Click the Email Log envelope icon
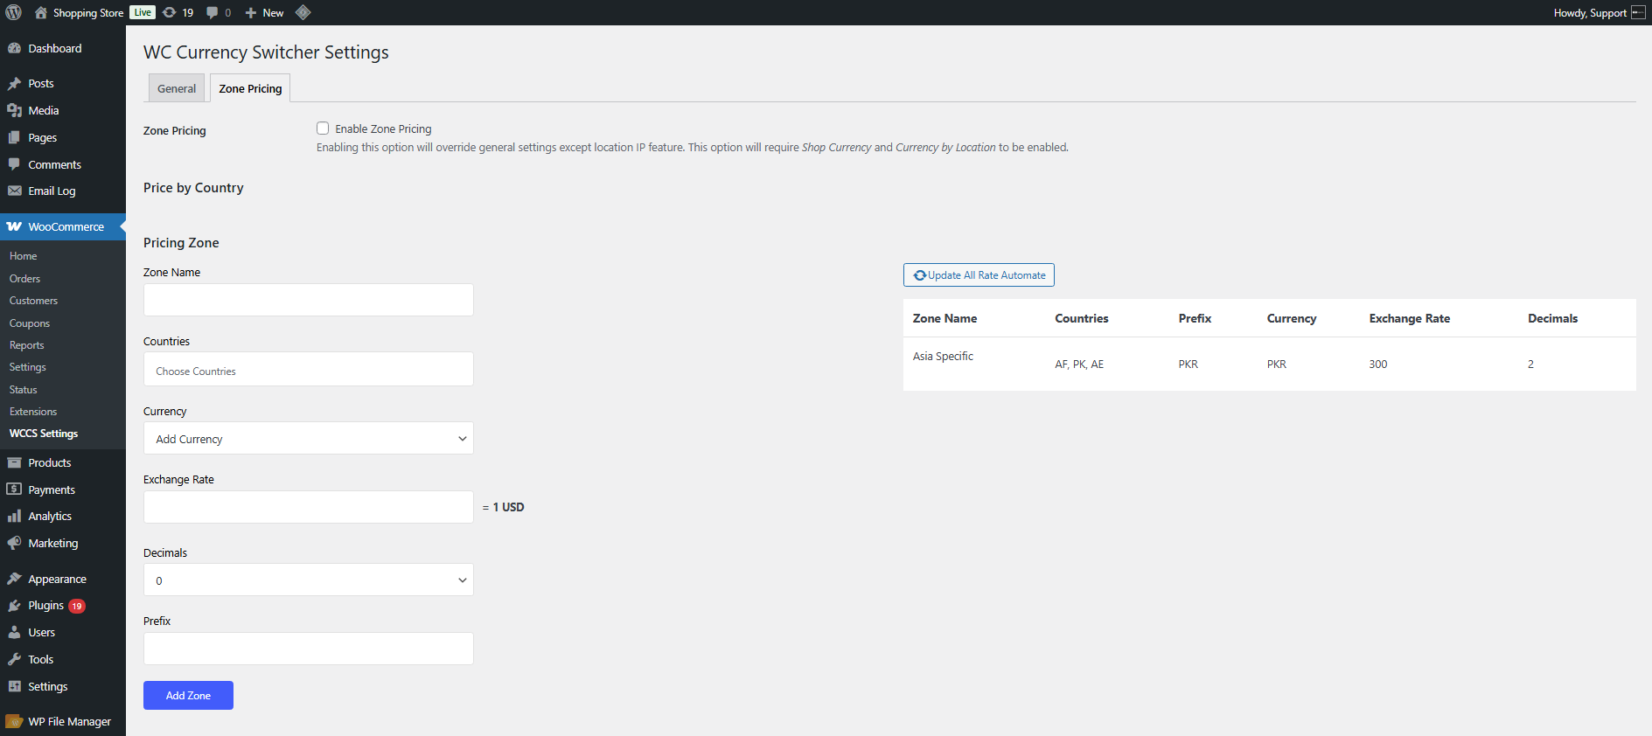The width and height of the screenshot is (1652, 736). coord(14,191)
